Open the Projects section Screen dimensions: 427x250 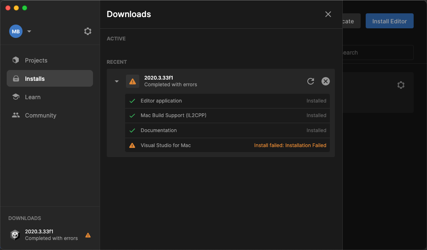coord(36,60)
